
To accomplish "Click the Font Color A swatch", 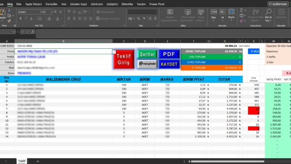I will pyautogui.click(x=57, y=18).
